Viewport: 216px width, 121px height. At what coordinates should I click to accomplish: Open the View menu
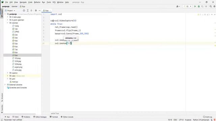tap(16, 2)
